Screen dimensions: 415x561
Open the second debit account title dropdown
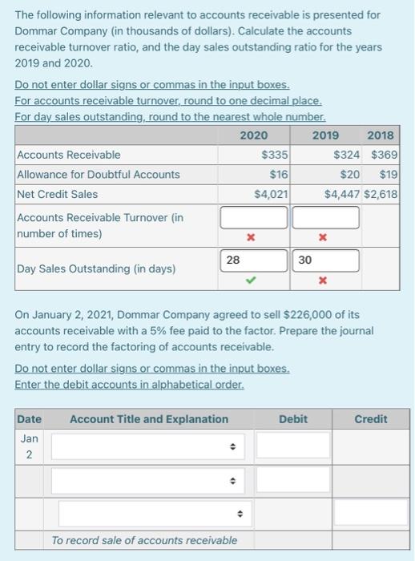coord(147,481)
